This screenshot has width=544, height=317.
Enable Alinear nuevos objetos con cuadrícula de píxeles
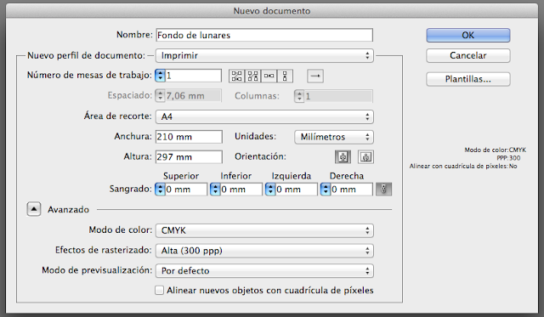pyautogui.click(x=159, y=291)
